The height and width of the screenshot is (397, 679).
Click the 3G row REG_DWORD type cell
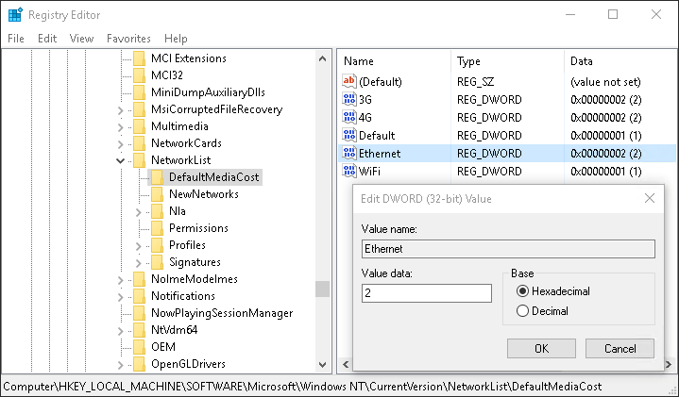[489, 99]
